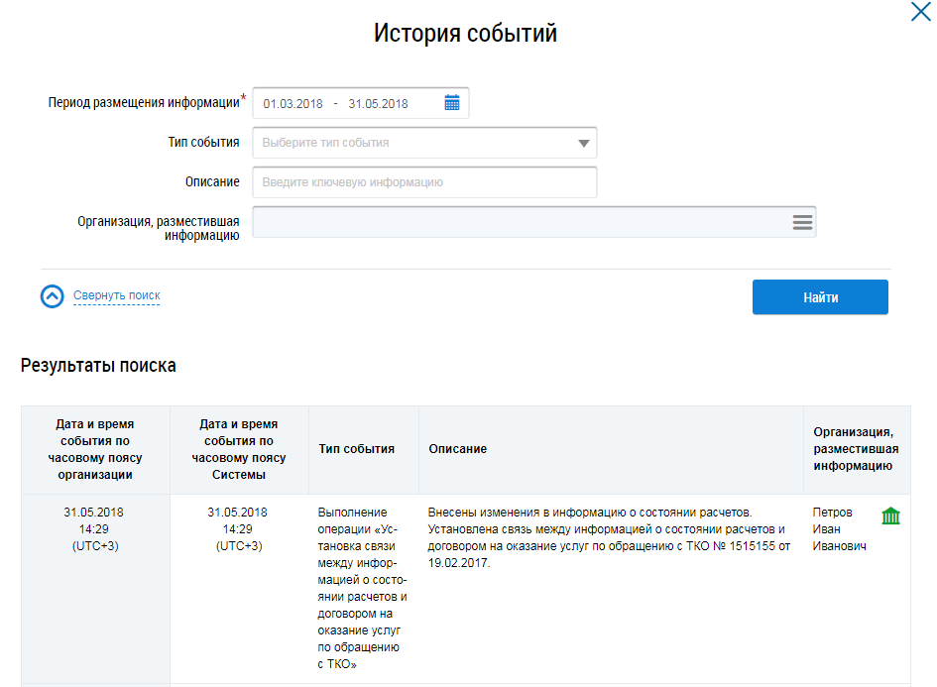
Task: Click the name Петров Иван Иванович
Action: point(839,529)
